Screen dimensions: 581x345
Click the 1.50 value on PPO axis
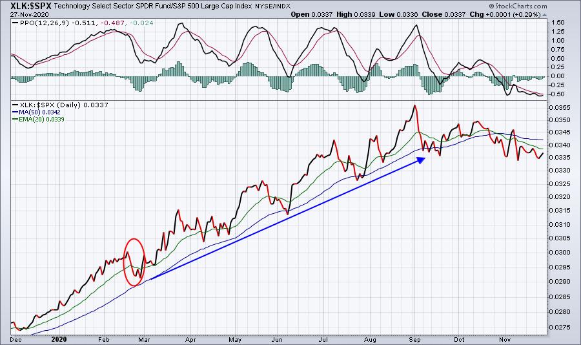[x=560, y=22]
